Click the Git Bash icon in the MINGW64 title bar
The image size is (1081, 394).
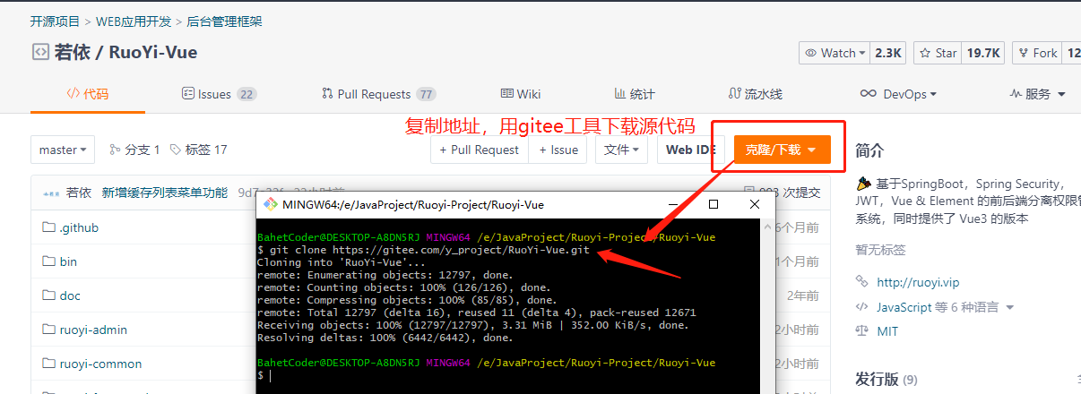[x=270, y=204]
